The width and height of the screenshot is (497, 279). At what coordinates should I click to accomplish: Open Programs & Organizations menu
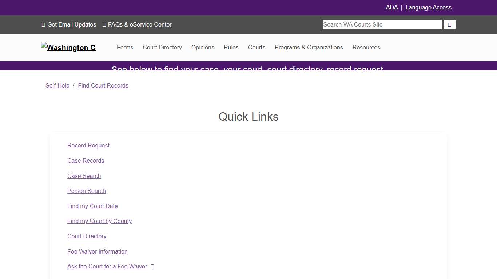point(309,48)
